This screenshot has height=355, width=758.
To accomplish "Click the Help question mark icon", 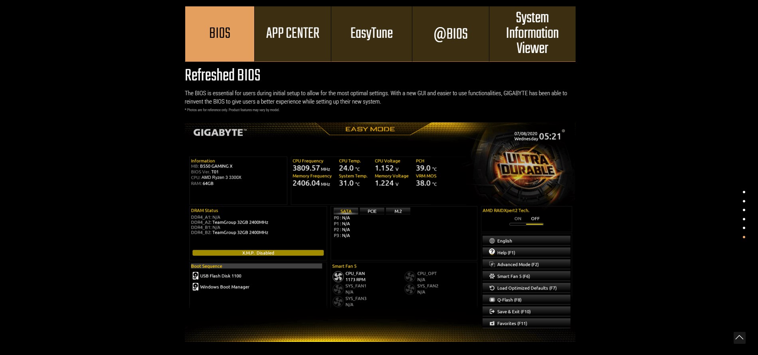I will (x=492, y=252).
